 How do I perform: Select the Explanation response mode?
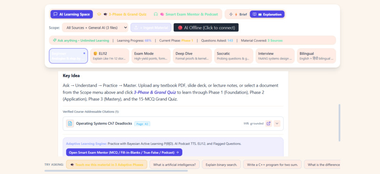tap(267, 15)
